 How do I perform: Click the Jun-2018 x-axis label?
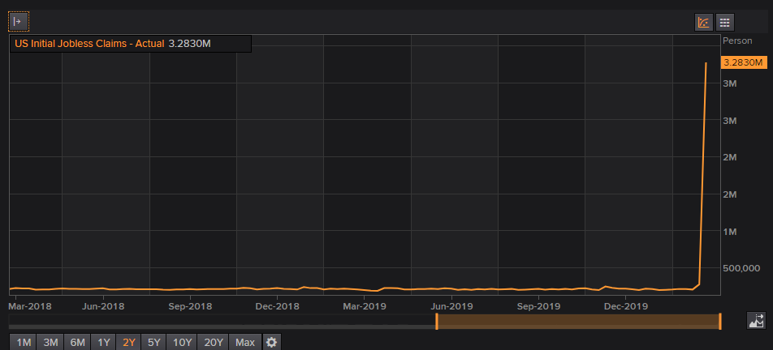(x=104, y=306)
